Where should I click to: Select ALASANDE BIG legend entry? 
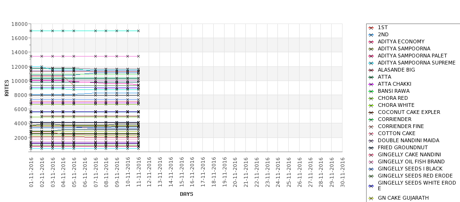pyautogui.click(x=396, y=70)
